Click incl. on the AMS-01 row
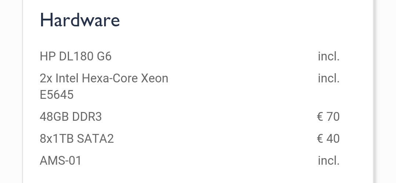The width and height of the screenshot is (396, 183). coord(329,161)
